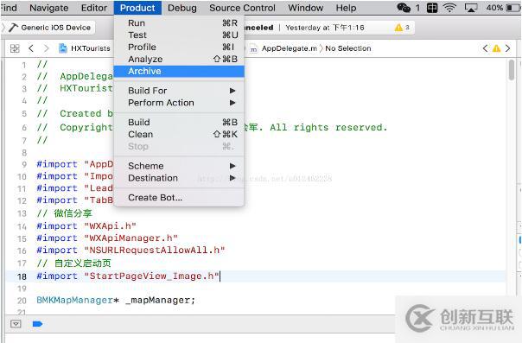Expand Destination submenu
522x343 pixels.
(179, 178)
